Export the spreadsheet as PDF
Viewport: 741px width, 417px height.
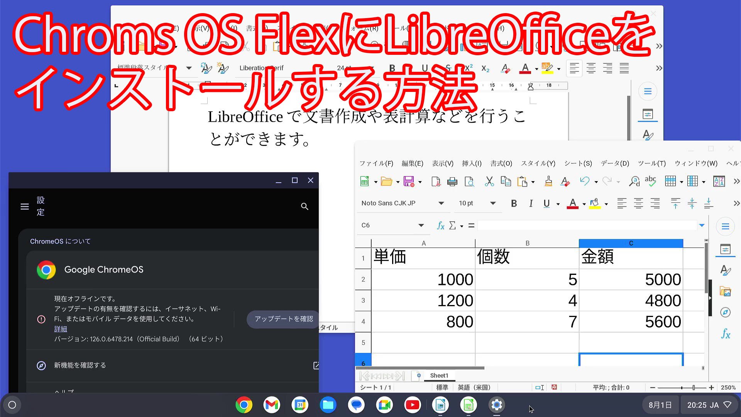(x=436, y=181)
